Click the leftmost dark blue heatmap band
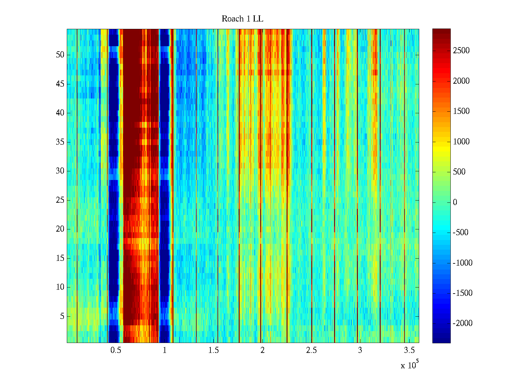The height and width of the screenshot is (385, 514). (x=113, y=160)
